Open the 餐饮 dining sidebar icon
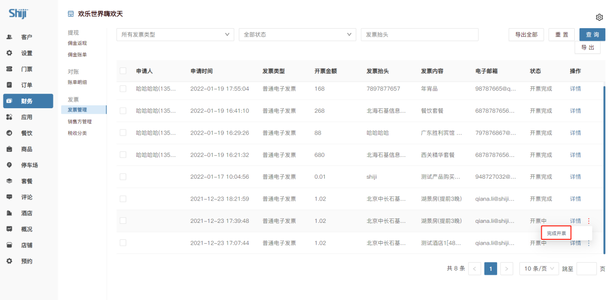The width and height of the screenshot is (615, 300). (9, 133)
